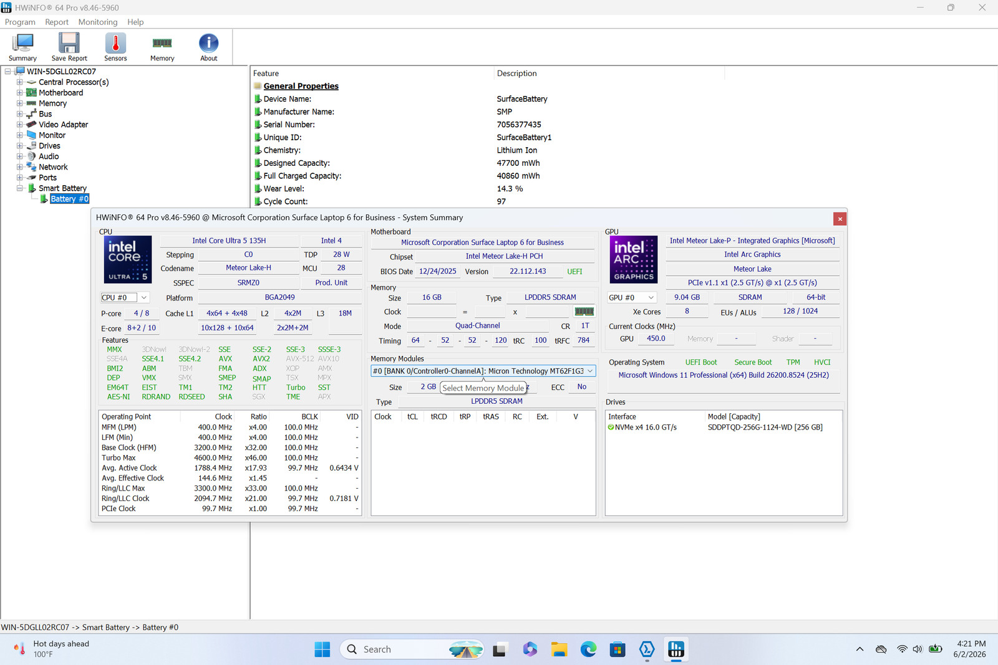Click the battery tray icon
Screen dimensions: 998x665
[x=935, y=649]
